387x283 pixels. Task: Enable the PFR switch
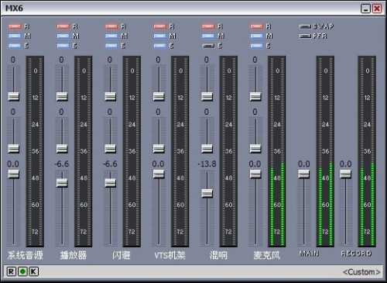(x=305, y=36)
